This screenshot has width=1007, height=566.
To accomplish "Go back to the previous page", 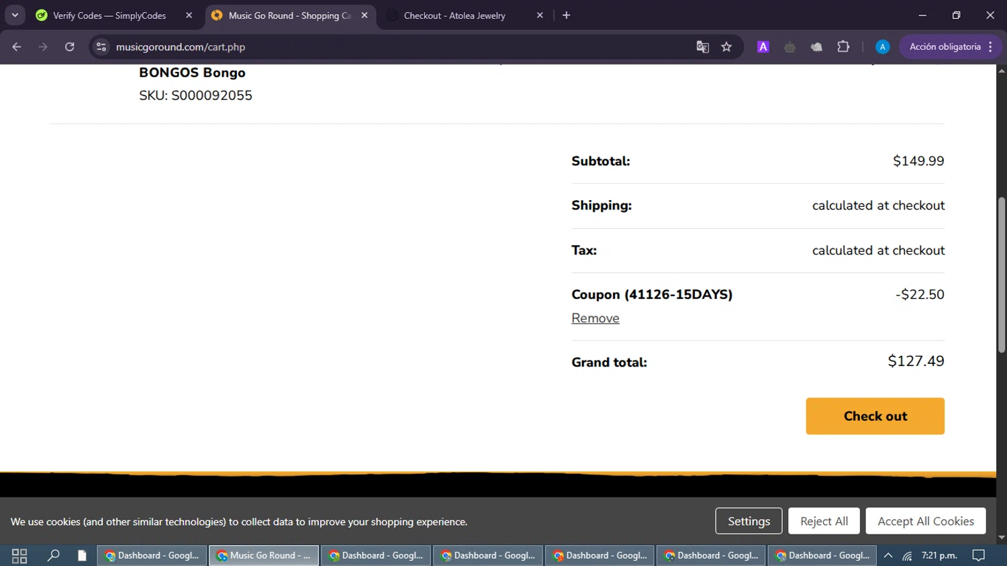I will (17, 47).
